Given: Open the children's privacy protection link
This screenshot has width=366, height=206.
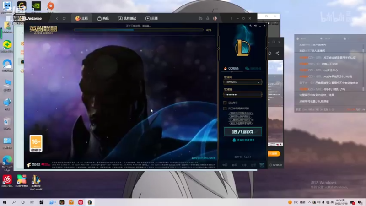Looking at the screenshot, I should (x=240, y=120).
